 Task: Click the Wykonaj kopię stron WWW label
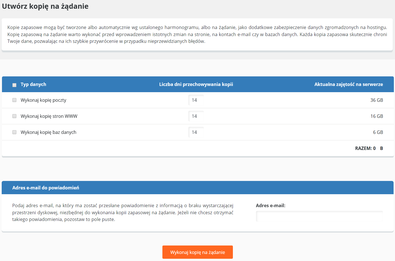pyautogui.click(x=49, y=116)
